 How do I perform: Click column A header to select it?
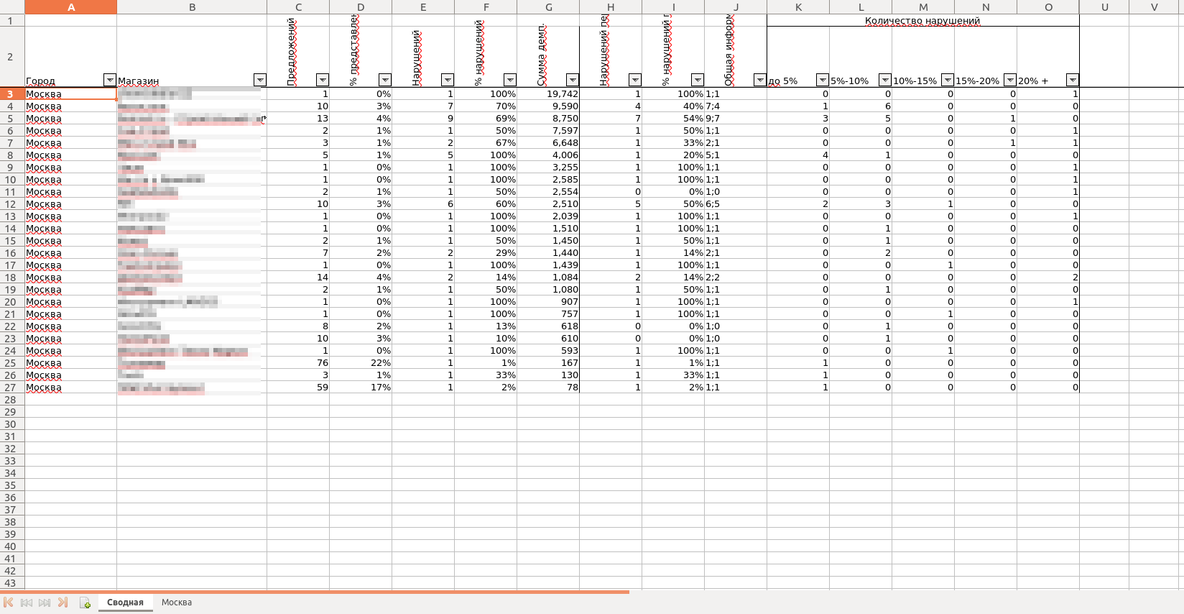[x=70, y=7]
